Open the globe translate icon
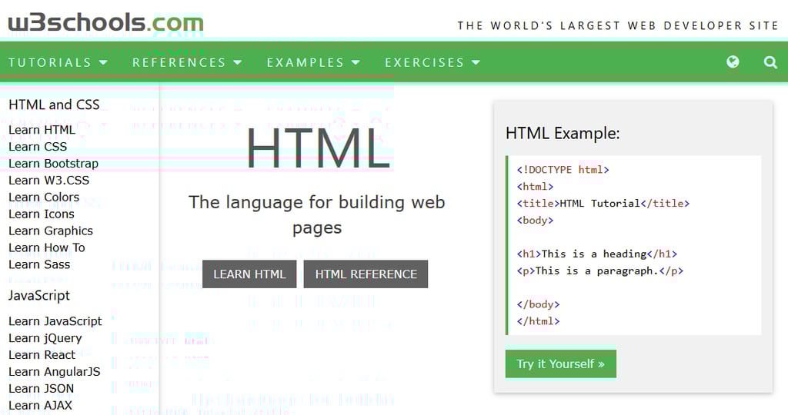The height and width of the screenshot is (415, 788). [733, 61]
